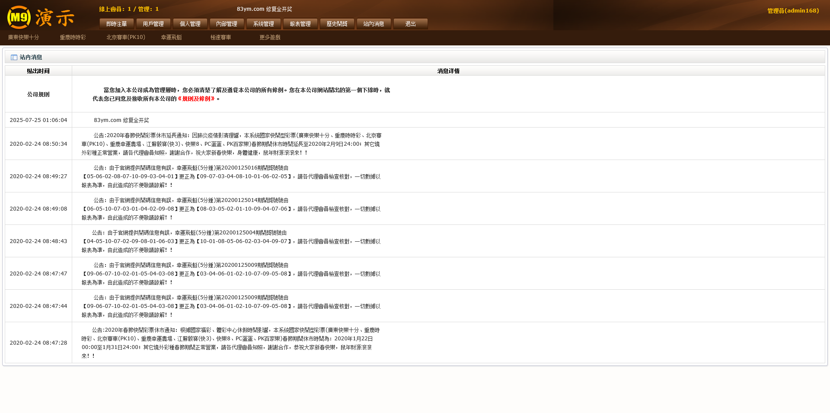Switch to 重慶時時彩 game tab

pyautogui.click(x=73, y=38)
